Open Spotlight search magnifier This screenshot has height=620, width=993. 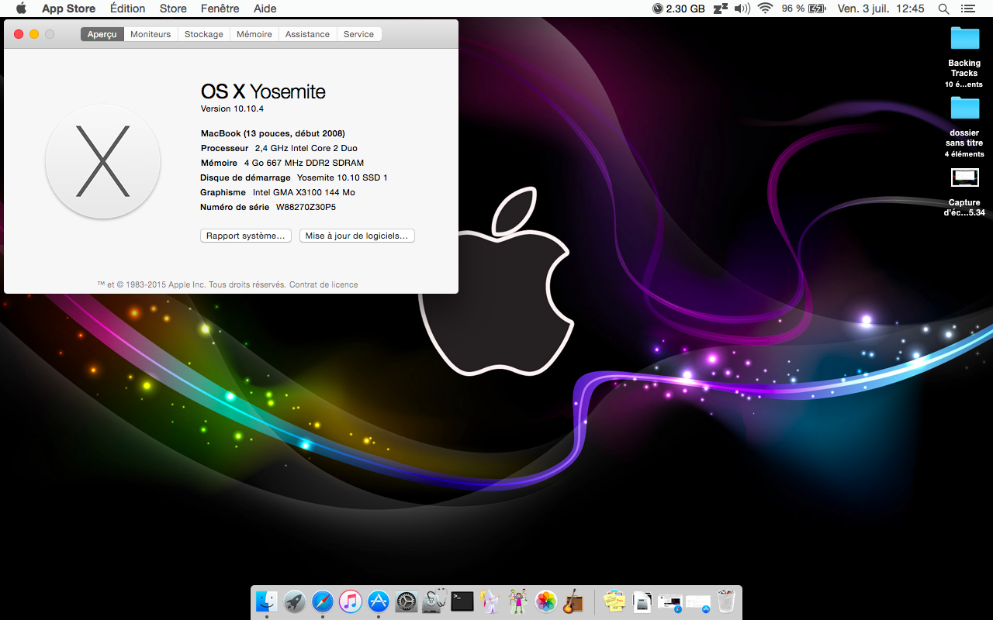coord(943,9)
